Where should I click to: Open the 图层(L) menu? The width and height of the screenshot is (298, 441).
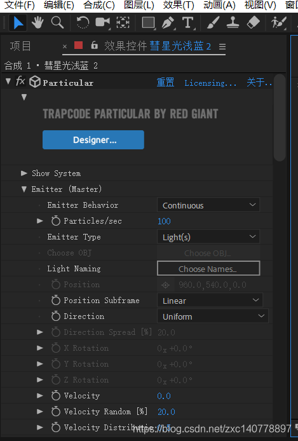point(139,5)
